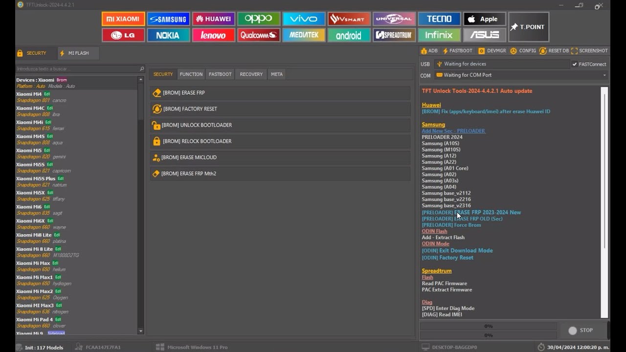Click the ADB toolbar button

[x=429, y=51]
